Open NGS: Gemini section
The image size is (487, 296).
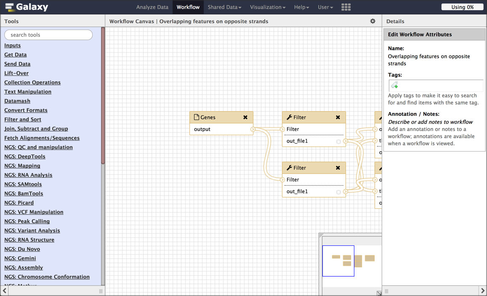20,259
